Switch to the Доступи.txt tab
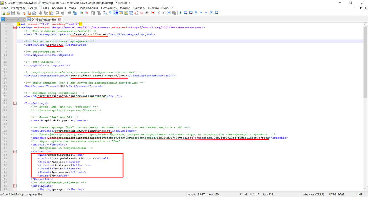The width and height of the screenshot is (368, 197). click(12, 19)
